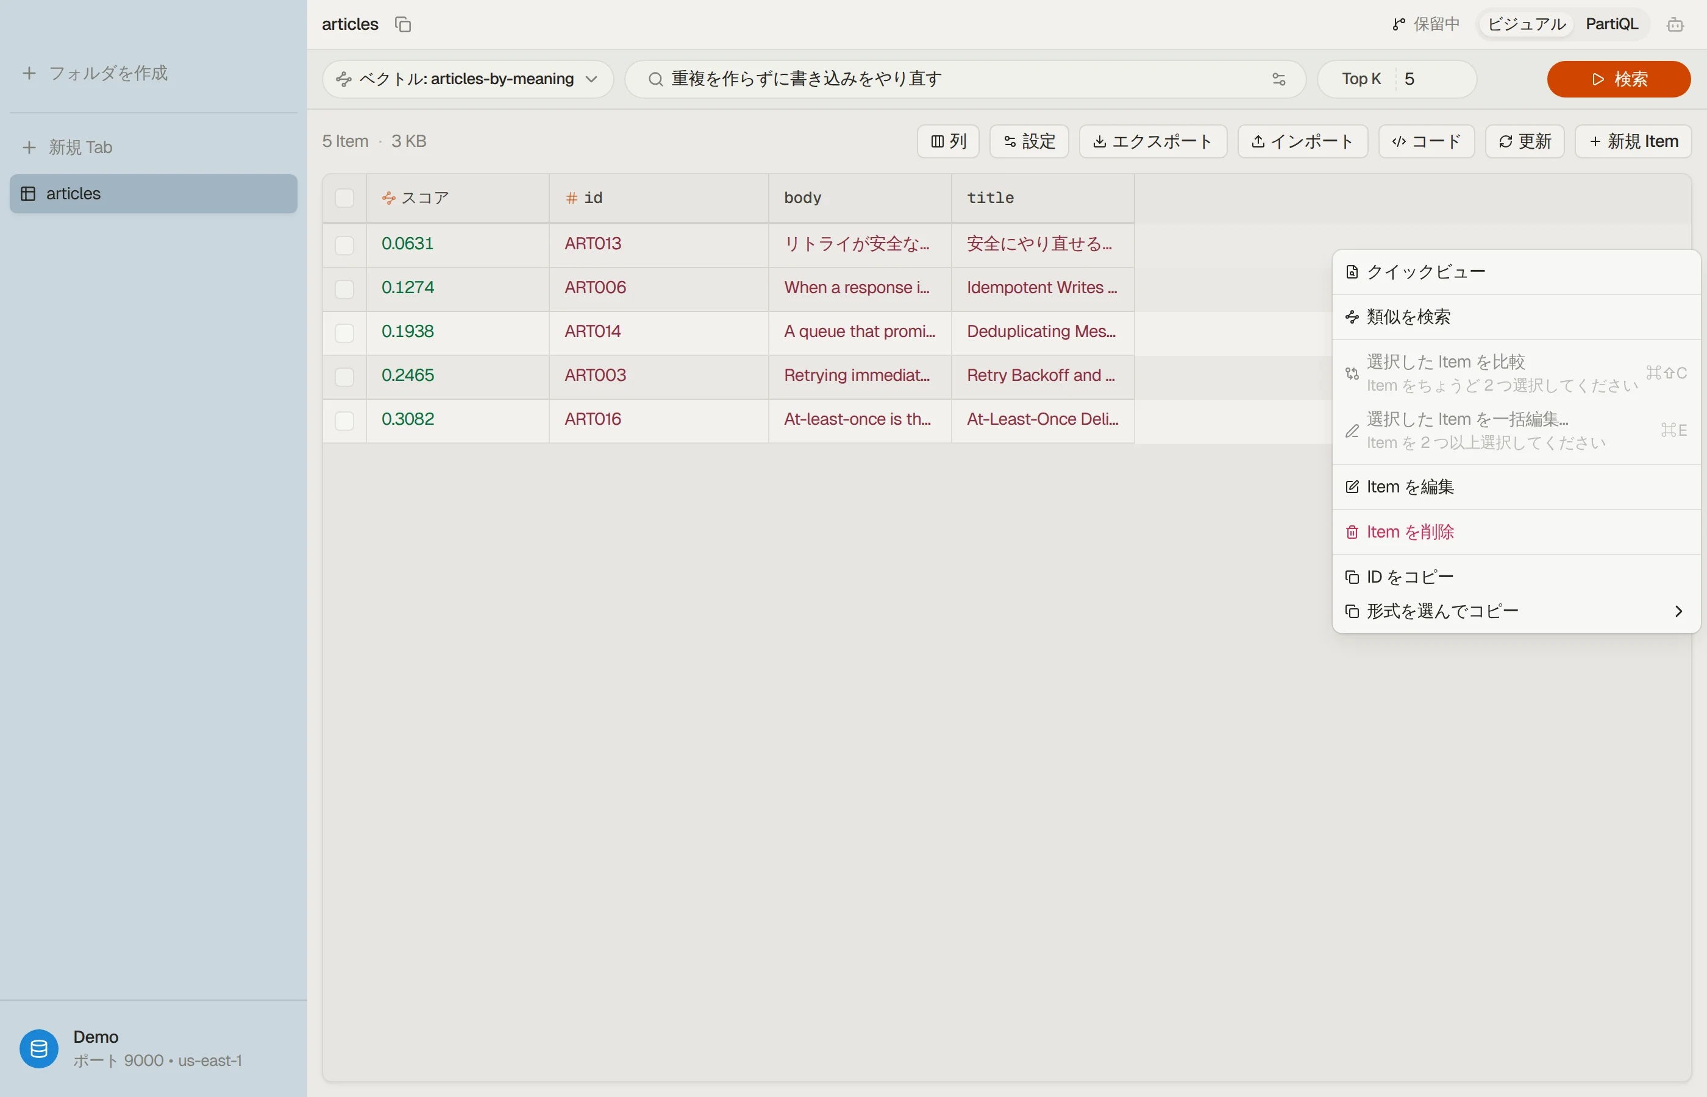Focus the vector search query text field

(965, 79)
